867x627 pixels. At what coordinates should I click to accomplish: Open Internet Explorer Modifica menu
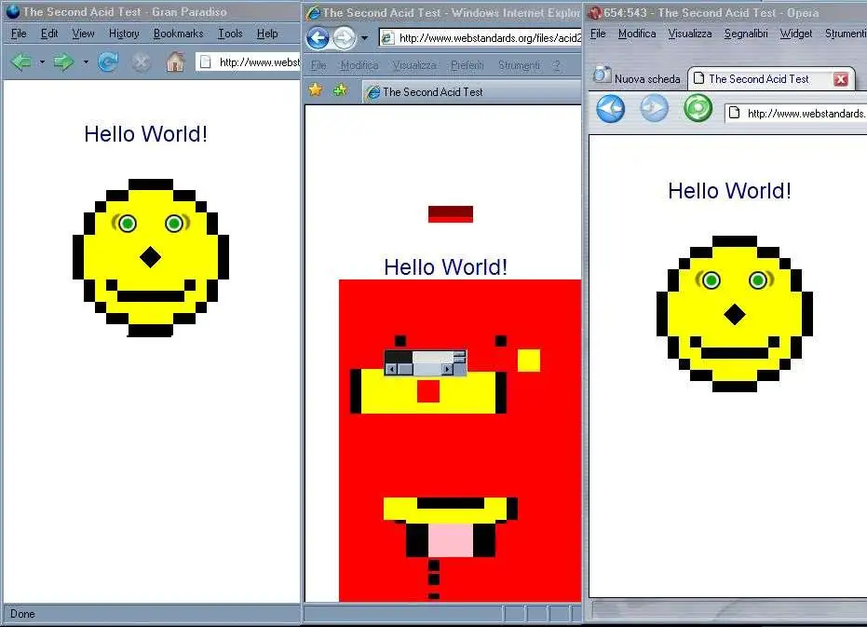click(359, 65)
